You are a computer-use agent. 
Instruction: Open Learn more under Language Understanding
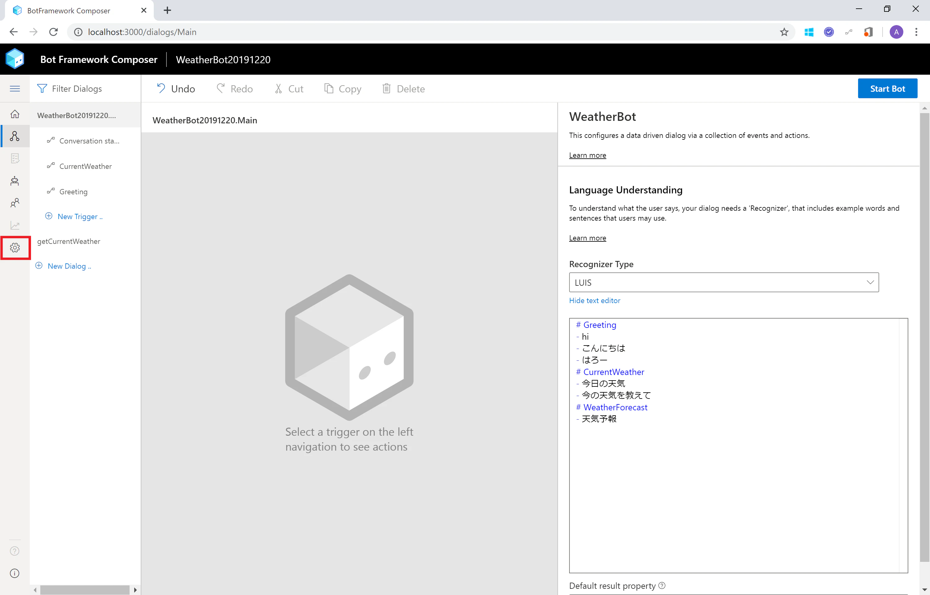[587, 238]
